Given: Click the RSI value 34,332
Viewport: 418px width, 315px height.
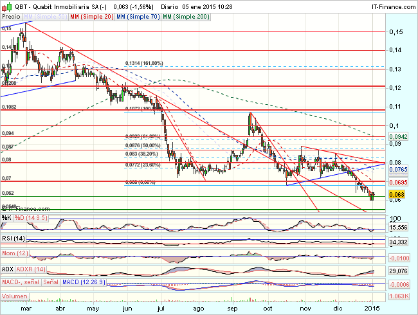Looking at the screenshot, I should 398,242.
